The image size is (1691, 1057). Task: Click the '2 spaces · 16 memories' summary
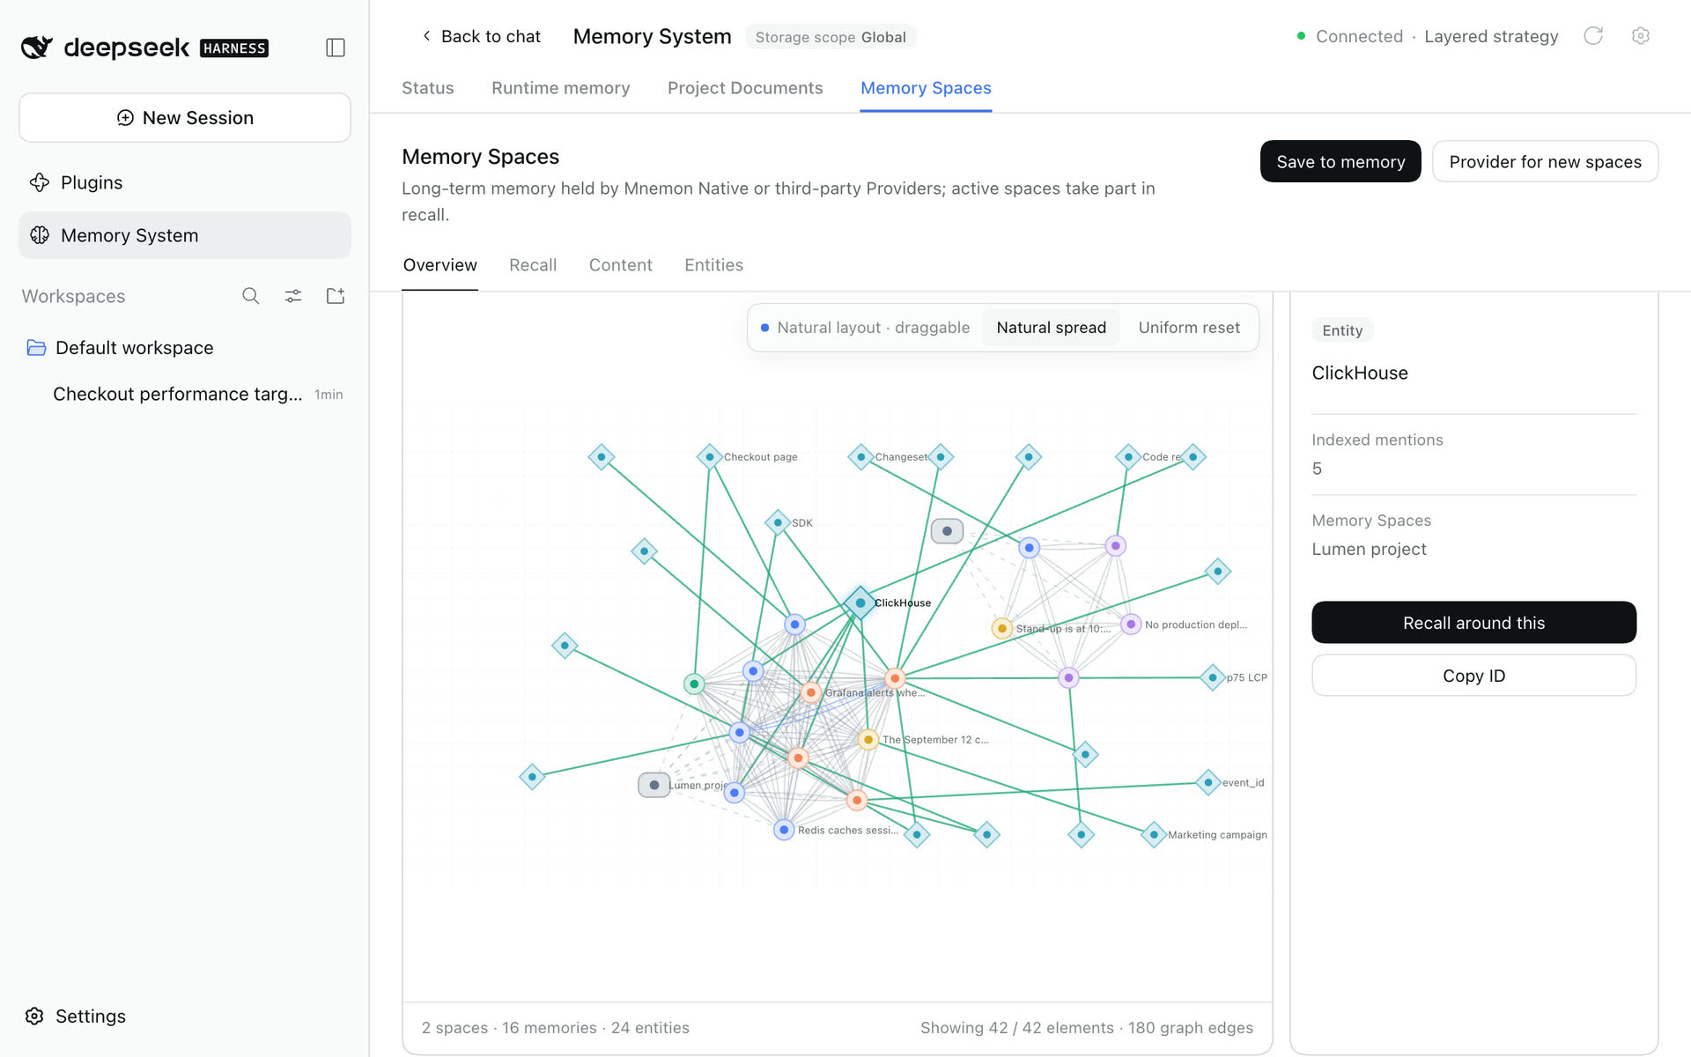pyautogui.click(x=556, y=1028)
